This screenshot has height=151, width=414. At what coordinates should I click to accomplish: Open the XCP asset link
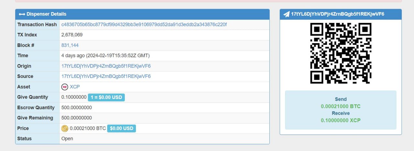click(x=75, y=87)
